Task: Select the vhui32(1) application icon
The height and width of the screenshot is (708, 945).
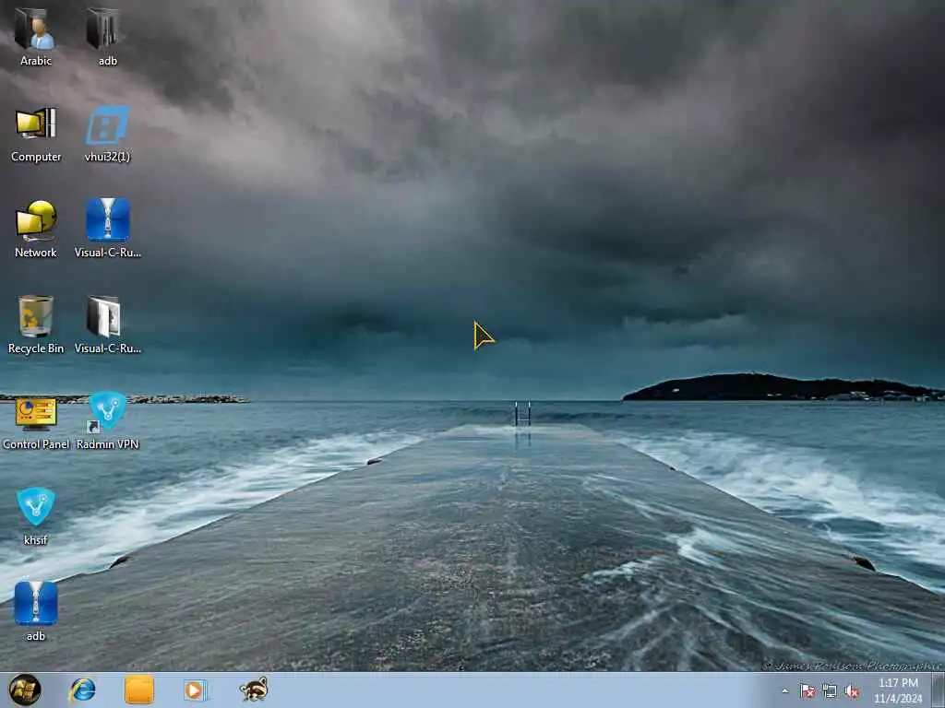Action: click(x=107, y=125)
